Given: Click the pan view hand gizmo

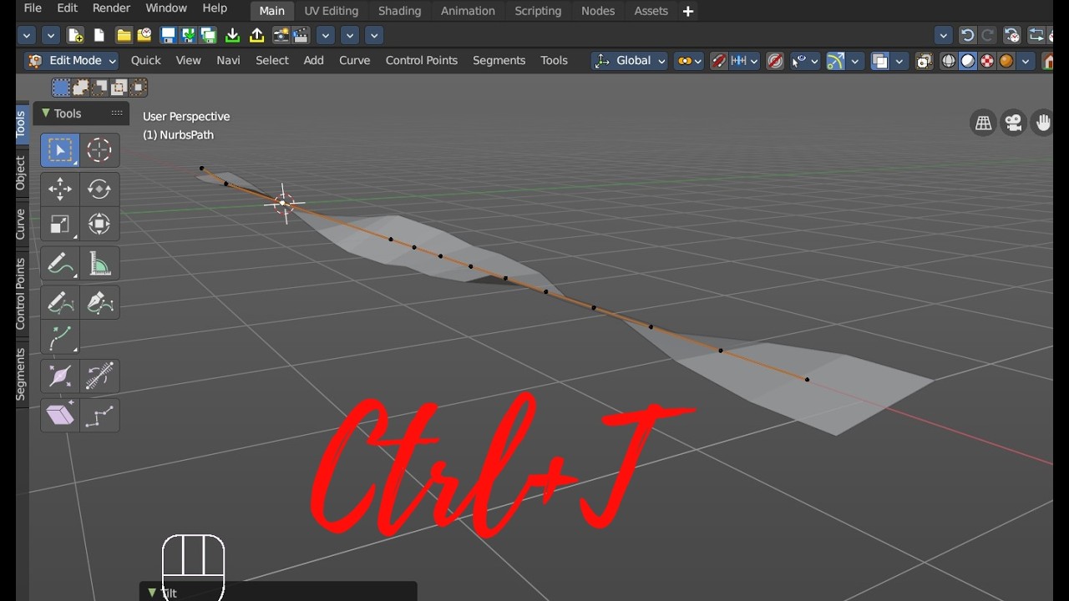Looking at the screenshot, I should (1043, 124).
